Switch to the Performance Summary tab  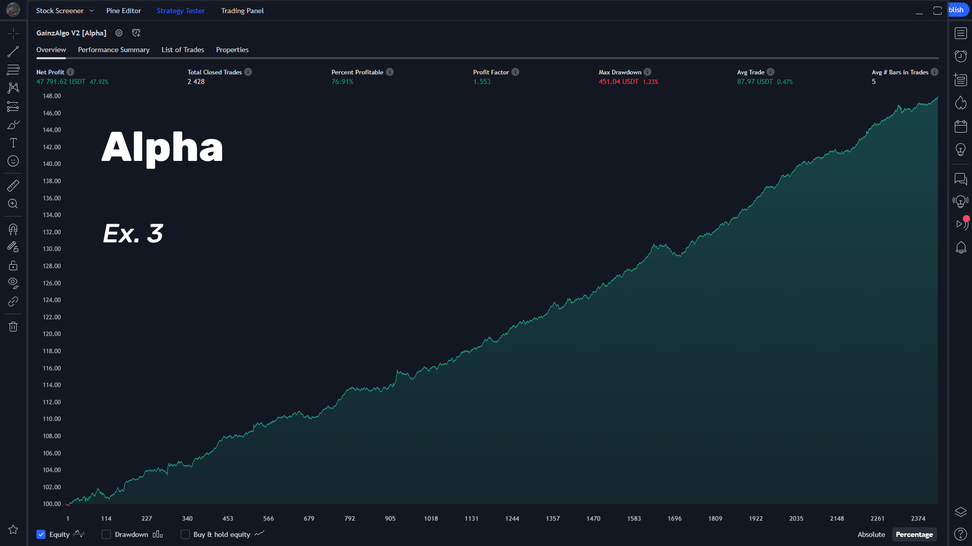[113, 50]
